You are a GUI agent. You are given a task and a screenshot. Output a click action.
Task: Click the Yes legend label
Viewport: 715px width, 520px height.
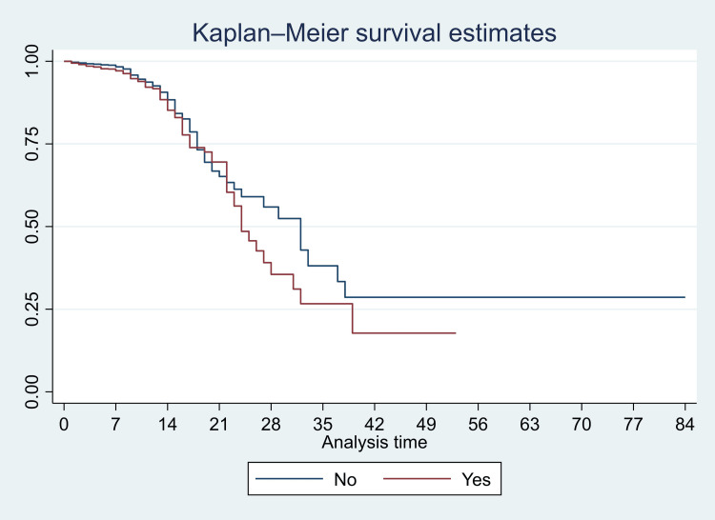[x=476, y=479]
